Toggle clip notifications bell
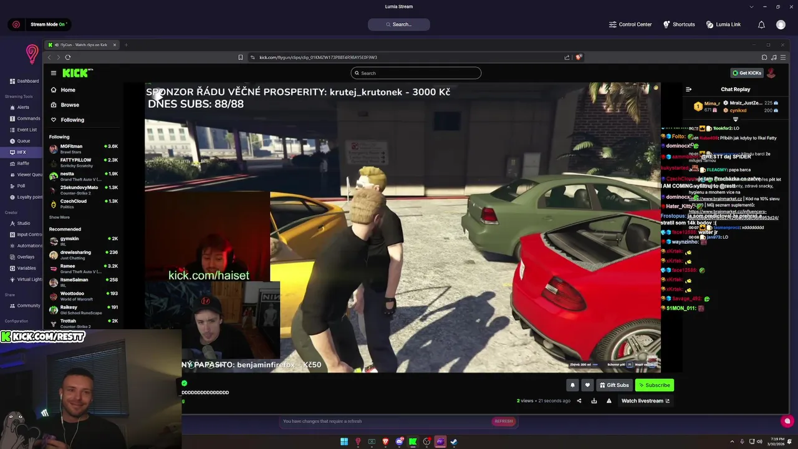The height and width of the screenshot is (449, 798). point(572,385)
